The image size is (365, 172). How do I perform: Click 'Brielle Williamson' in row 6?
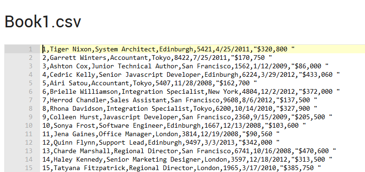pos(84,91)
